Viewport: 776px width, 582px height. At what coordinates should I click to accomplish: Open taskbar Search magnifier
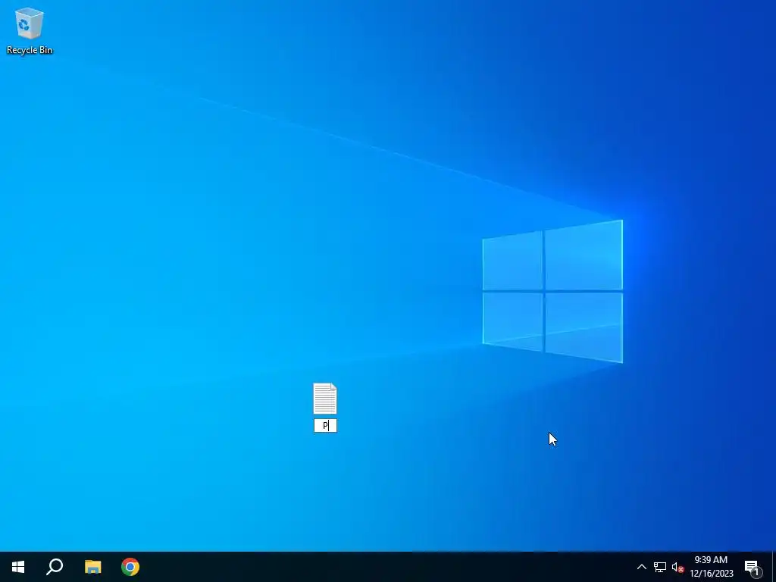pyautogui.click(x=55, y=567)
